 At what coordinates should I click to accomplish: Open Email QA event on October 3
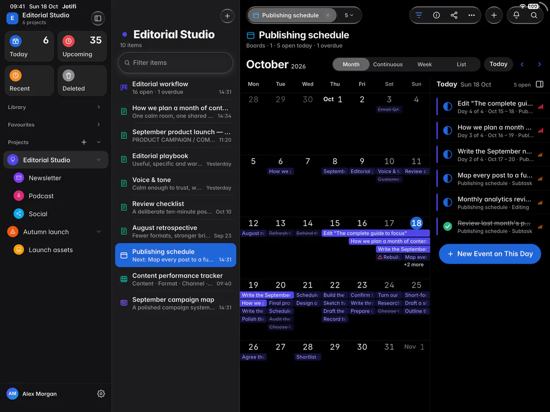(388, 110)
